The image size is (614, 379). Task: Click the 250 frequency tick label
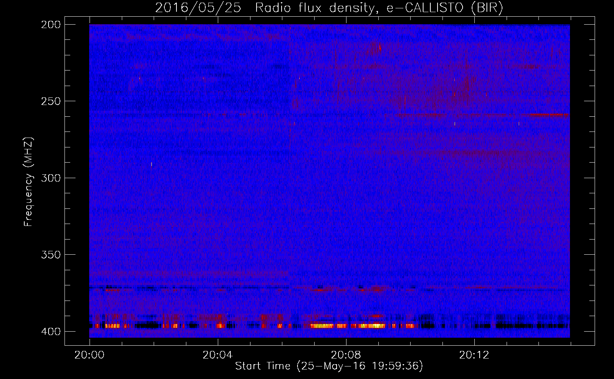[x=51, y=101]
